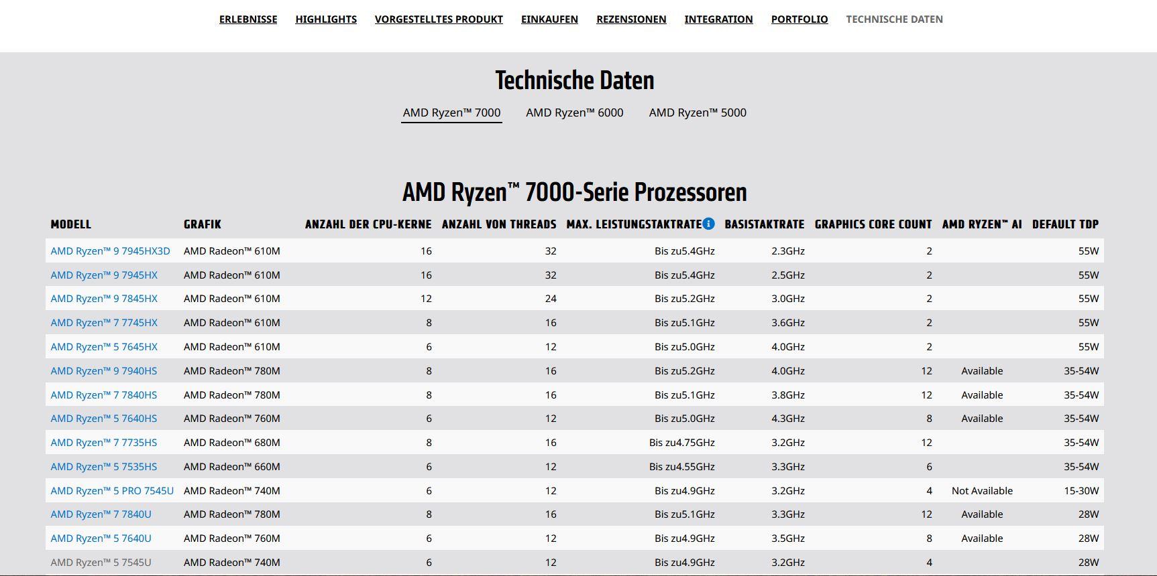
Task: Click thread count 24 in the 7845HX row
Action: coord(551,299)
